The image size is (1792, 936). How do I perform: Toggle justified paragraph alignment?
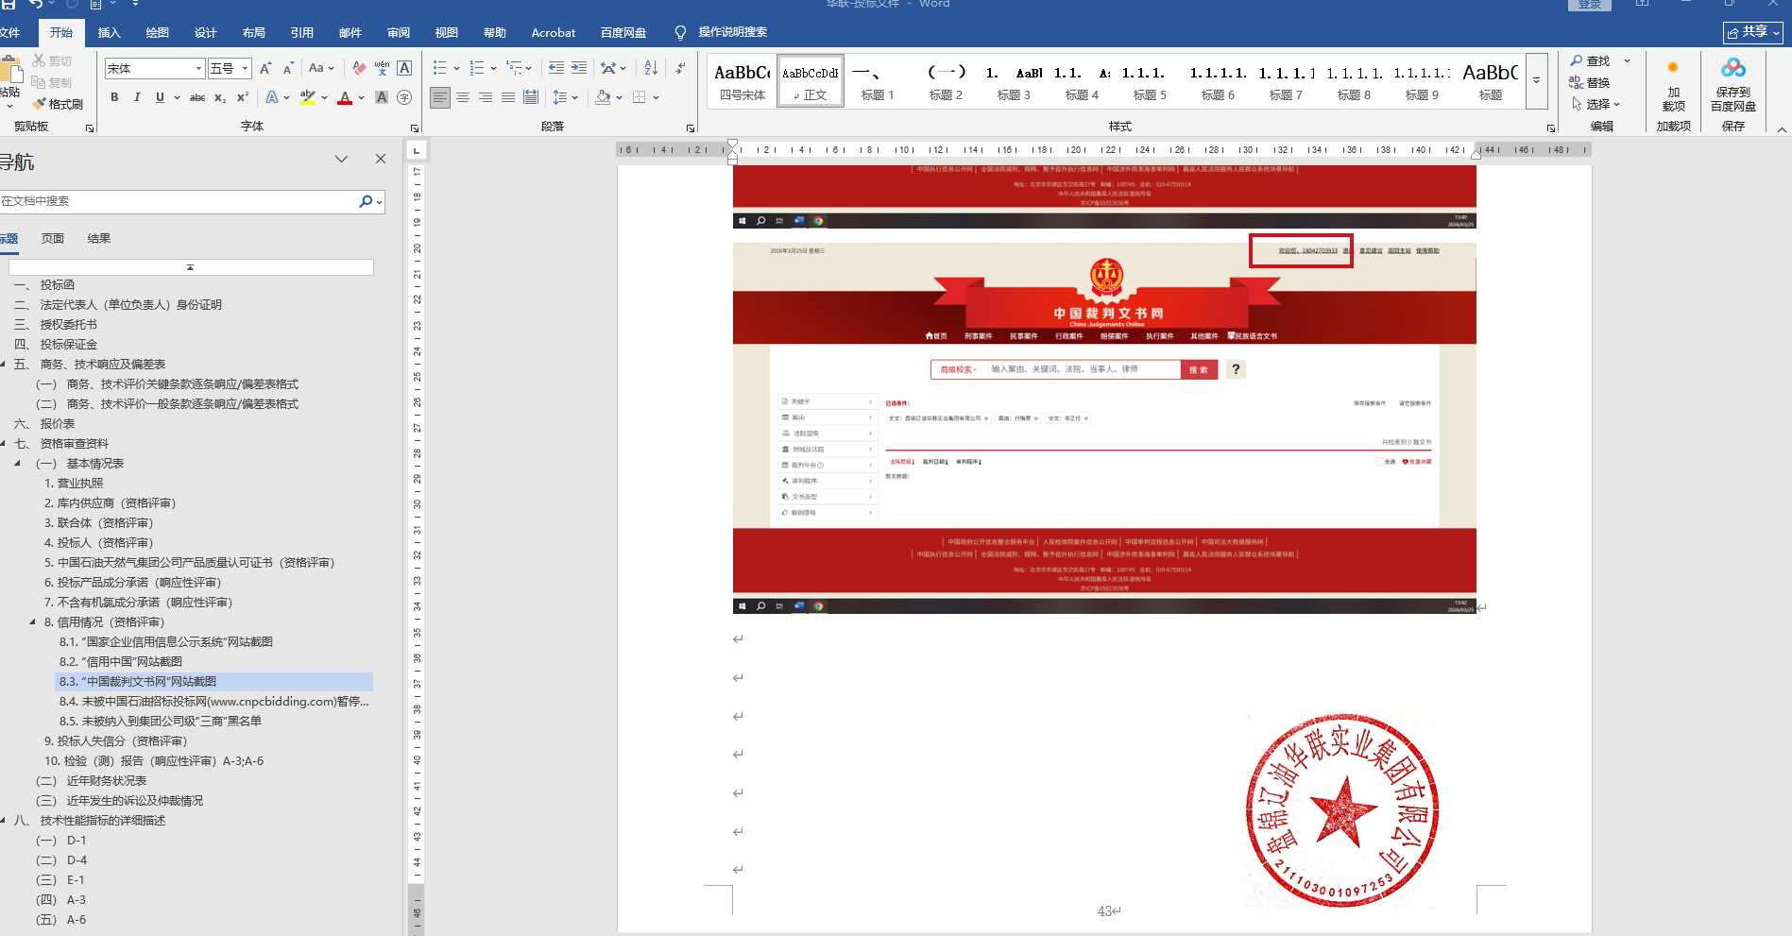pyautogui.click(x=508, y=97)
